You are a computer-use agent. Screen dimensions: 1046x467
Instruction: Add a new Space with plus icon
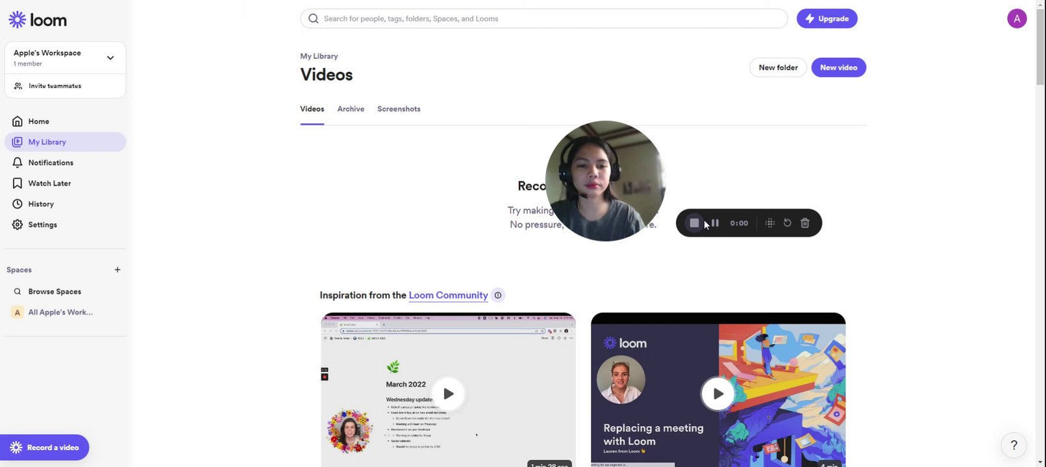tap(118, 270)
